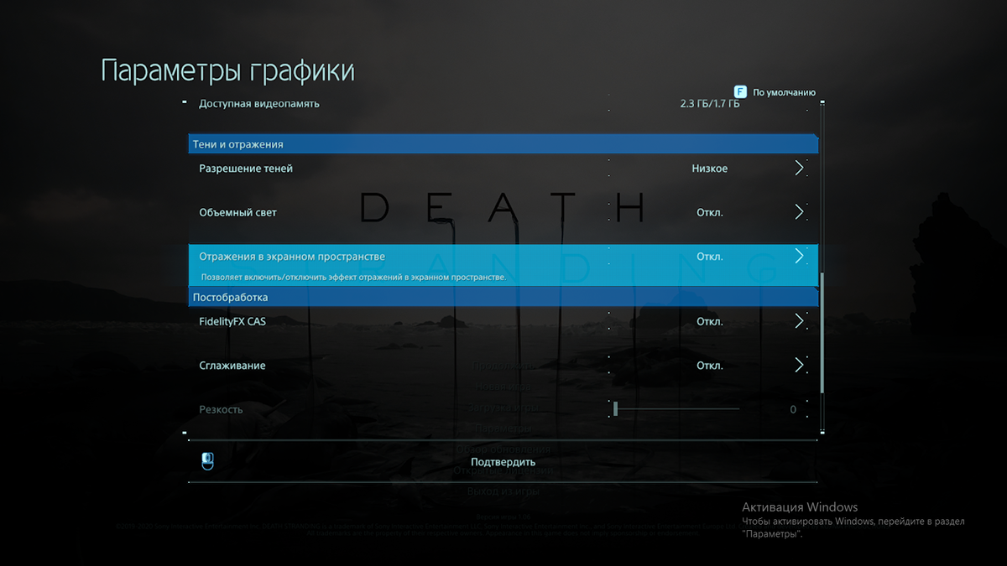Click the Активация Windows watermark text

[800, 507]
